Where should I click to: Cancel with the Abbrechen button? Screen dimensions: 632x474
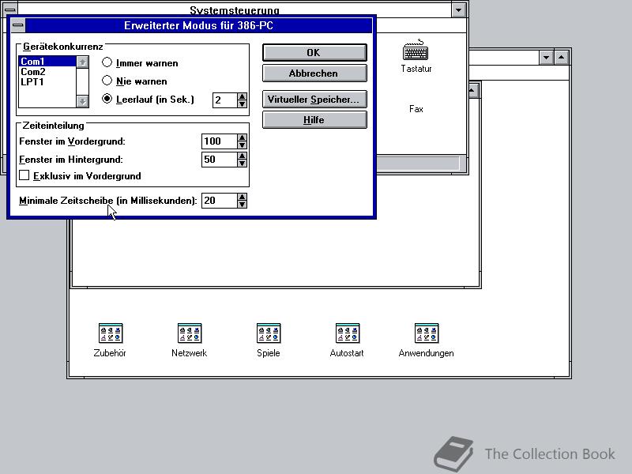(x=314, y=73)
